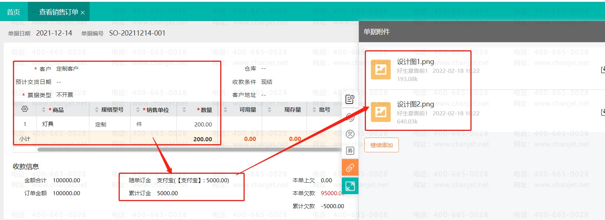Screen dimensions: 605x220
Task: Click deposit text 支付宝(【支付宝】: 5000.00)
Action: click(193, 180)
